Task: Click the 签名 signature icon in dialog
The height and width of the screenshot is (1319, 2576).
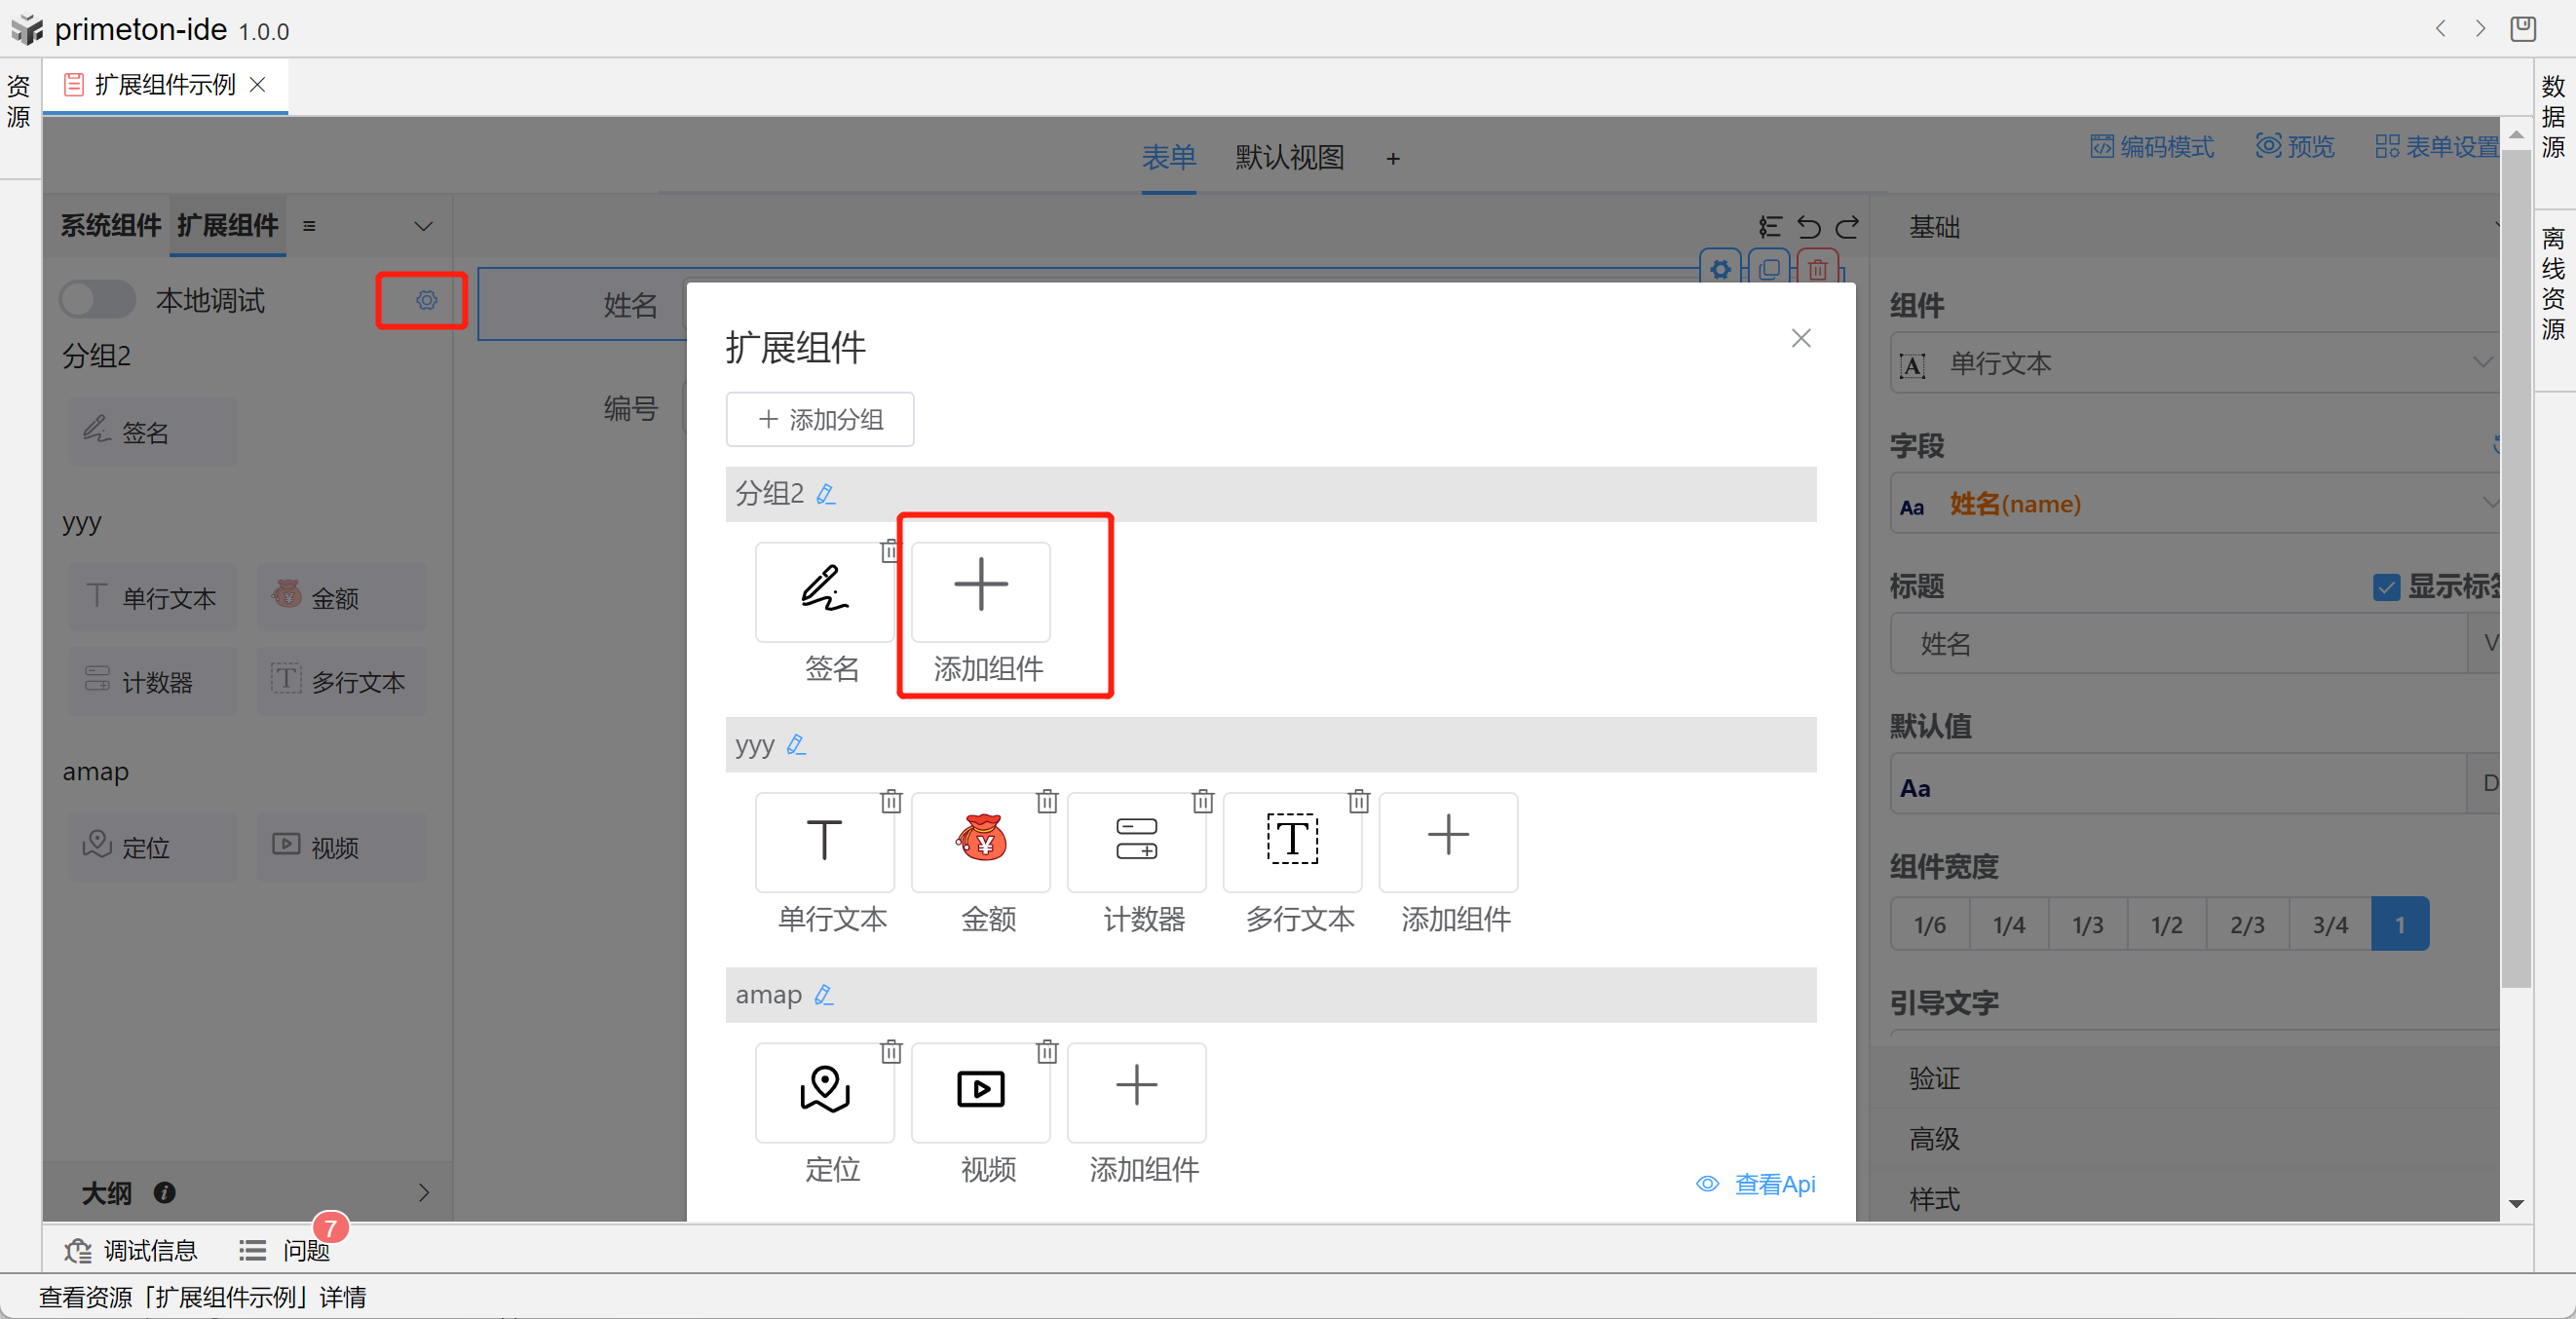Action: [x=824, y=590]
